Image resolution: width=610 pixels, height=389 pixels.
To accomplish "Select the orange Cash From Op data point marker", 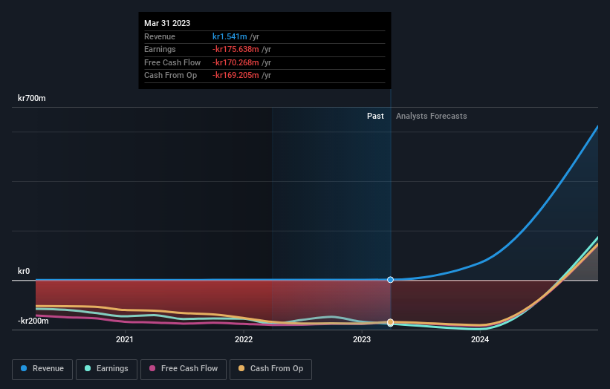I will [x=390, y=322].
